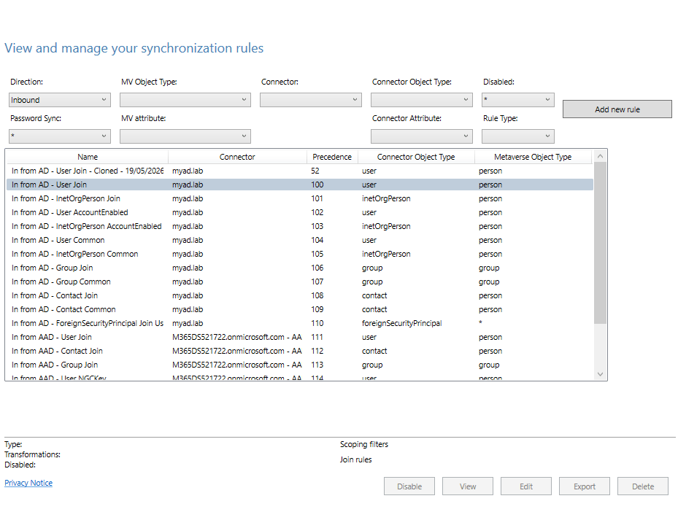Sort rules by the Precedence column header
Screen dimensions: 678x520
coord(332,157)
